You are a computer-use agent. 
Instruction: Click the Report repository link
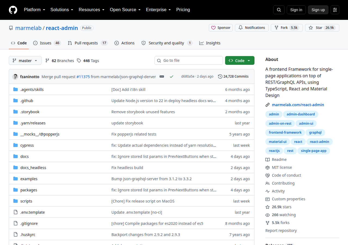click(x=281, y=231)
